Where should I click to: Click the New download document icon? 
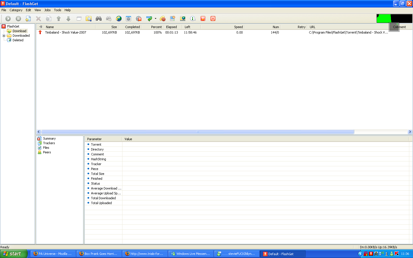28,19
